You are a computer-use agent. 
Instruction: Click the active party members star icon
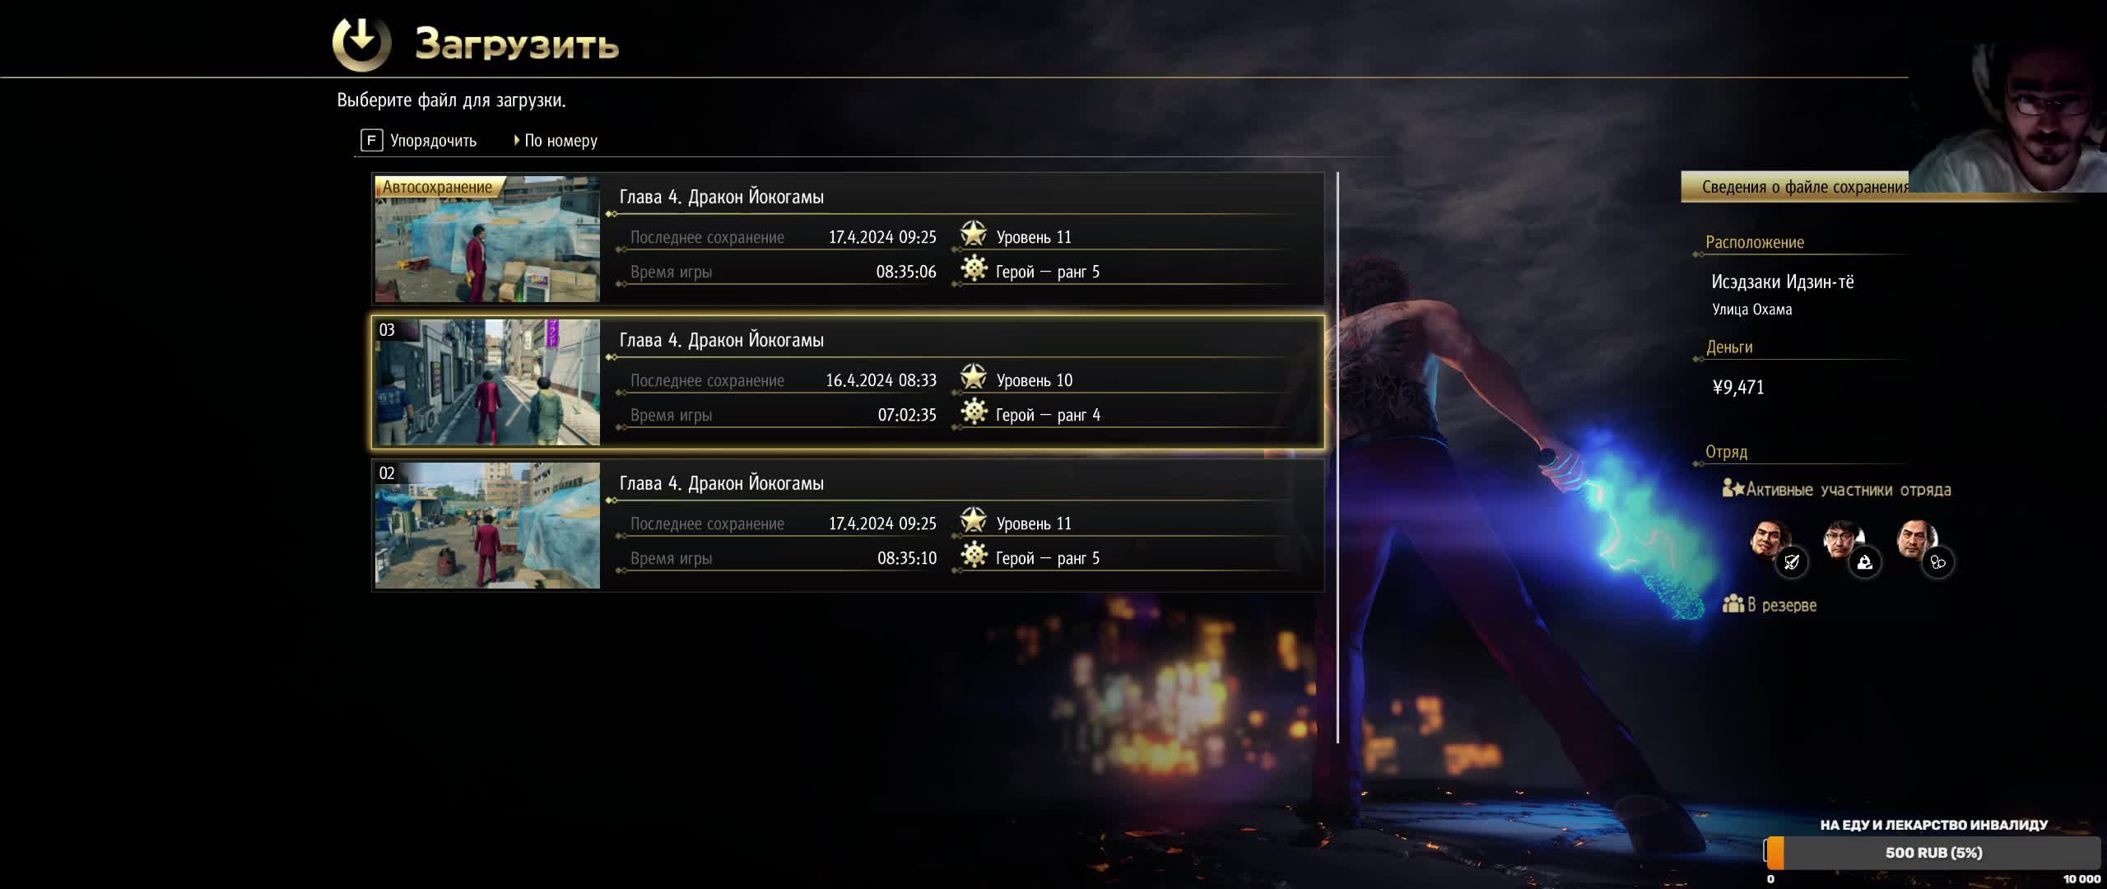point(1733,489)
